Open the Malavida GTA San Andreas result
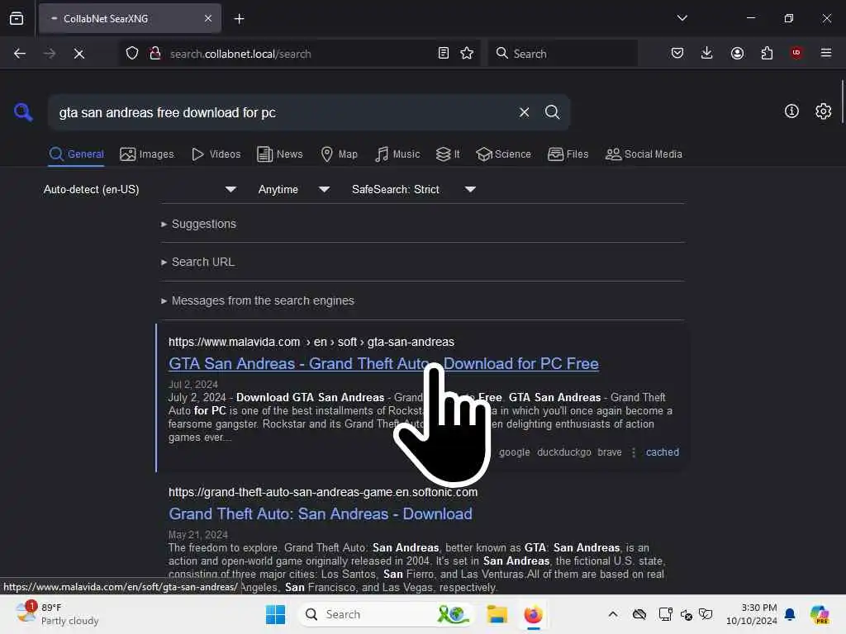Screen dimensions: 846x634 click(383, 363)
